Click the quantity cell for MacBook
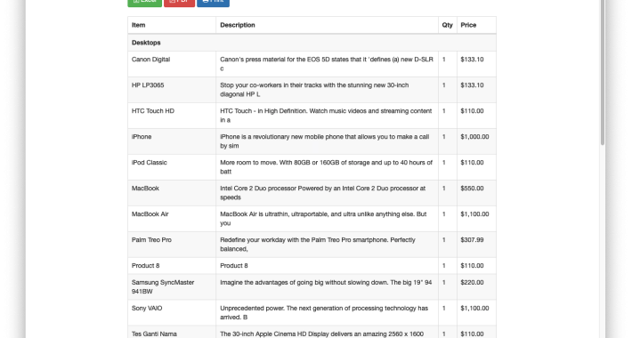Viewport: 632px width, 338px height. 448,193
